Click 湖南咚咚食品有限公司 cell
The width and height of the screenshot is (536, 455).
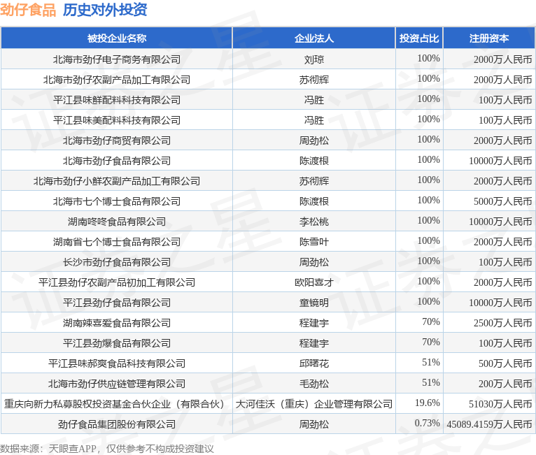click(117, 222)
